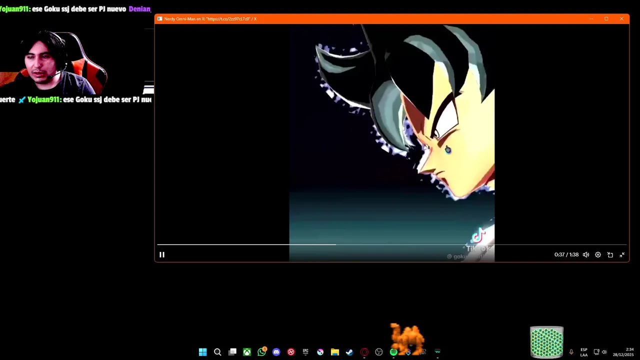Open the system tray volume control
The height and width of the screenshot is (360, 640).
click(x=604, y=352)
